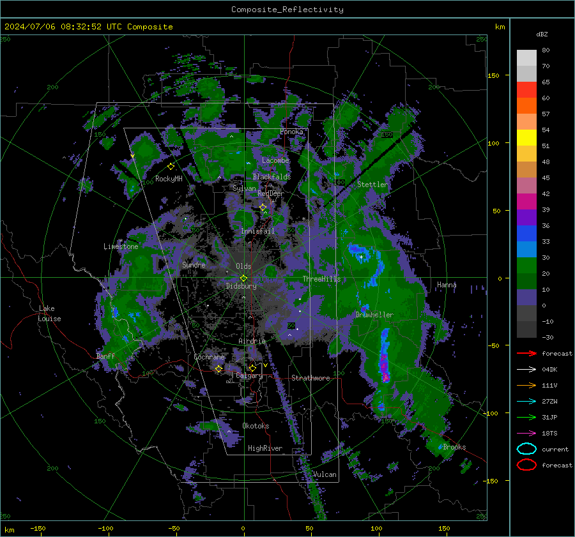Click the Sylvan label on map

coord(244,188)
